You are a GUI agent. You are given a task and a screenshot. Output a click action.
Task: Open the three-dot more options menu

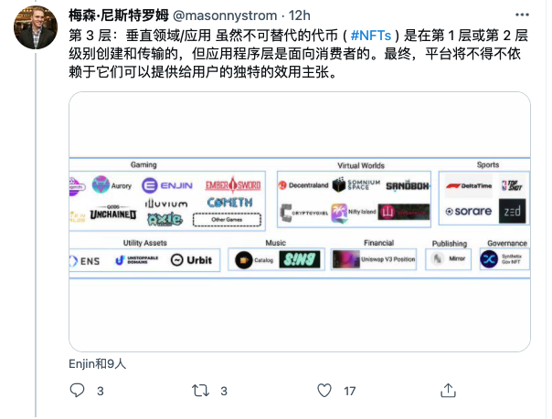(522, 15)
